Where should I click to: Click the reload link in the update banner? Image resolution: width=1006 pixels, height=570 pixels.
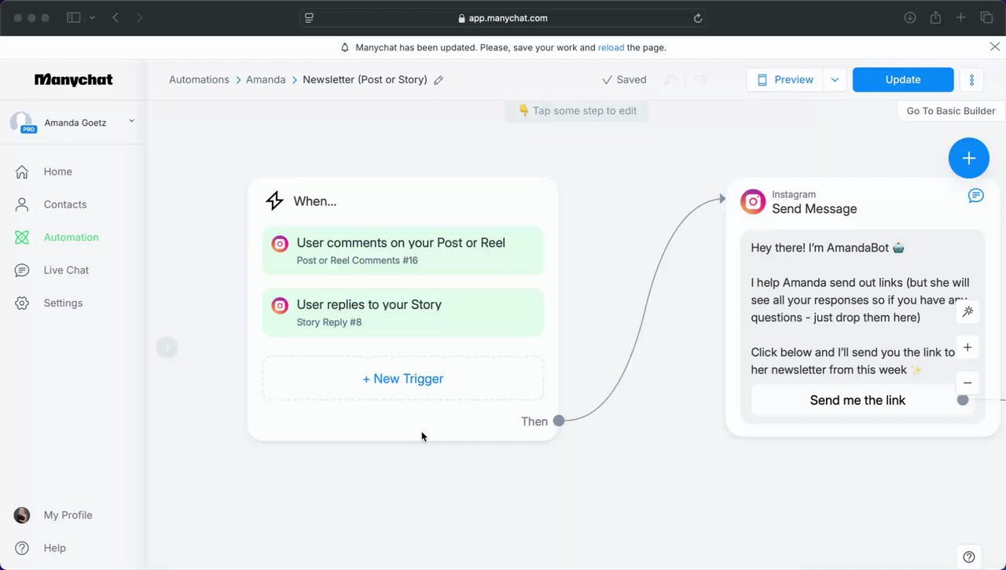click(611, 47)
